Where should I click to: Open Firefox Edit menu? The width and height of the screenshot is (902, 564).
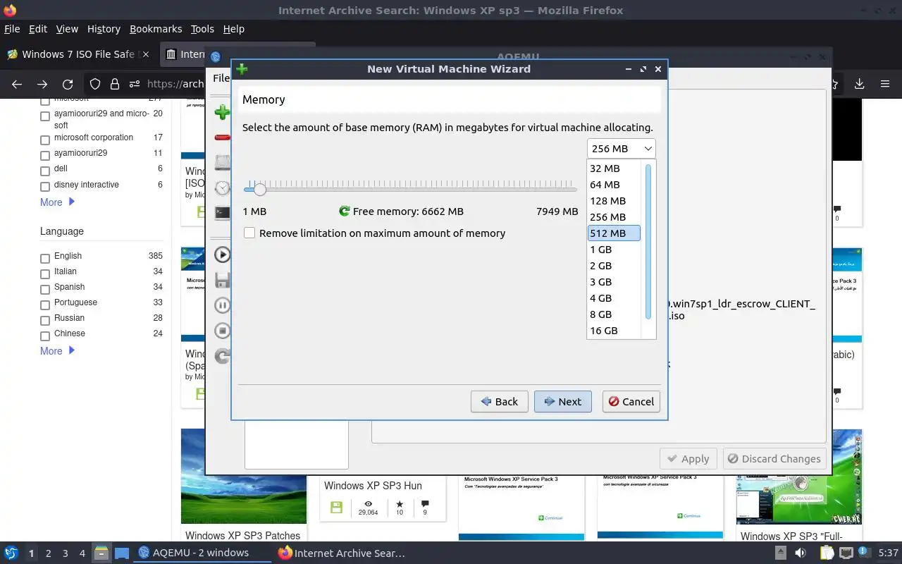[38, 29]
